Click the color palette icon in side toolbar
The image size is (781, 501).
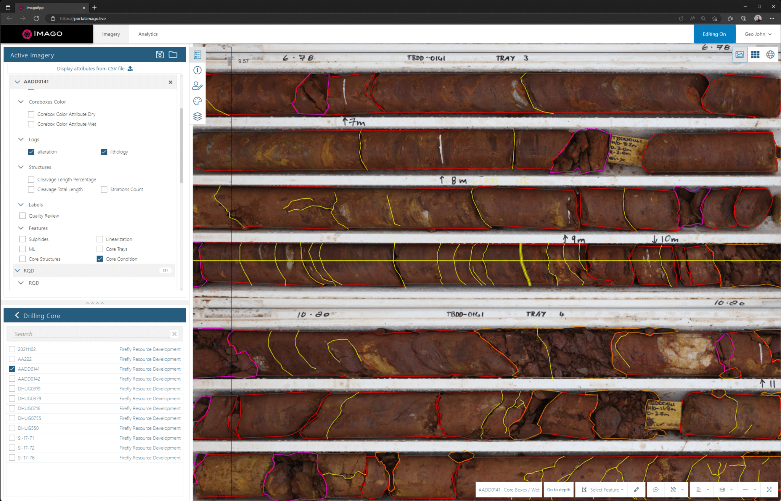point(198,101)
